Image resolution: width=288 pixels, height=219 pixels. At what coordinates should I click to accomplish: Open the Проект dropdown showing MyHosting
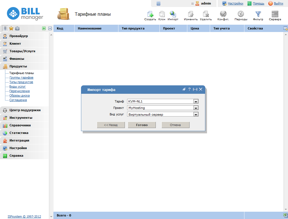163,108
